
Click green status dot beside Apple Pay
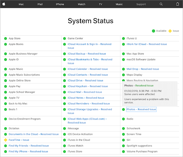click(5, 86)
